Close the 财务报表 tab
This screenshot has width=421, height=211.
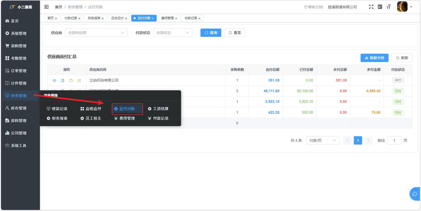(x=103, y=18)
